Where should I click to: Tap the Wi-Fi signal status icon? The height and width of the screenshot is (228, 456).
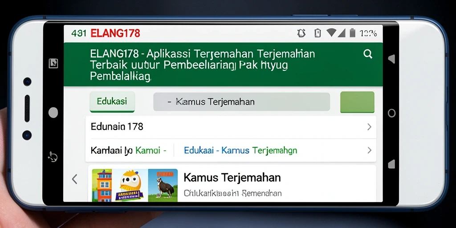pos(331,33)
